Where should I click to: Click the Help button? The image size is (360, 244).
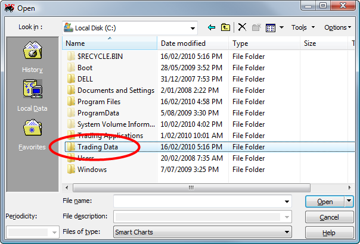tap(329, 233)
